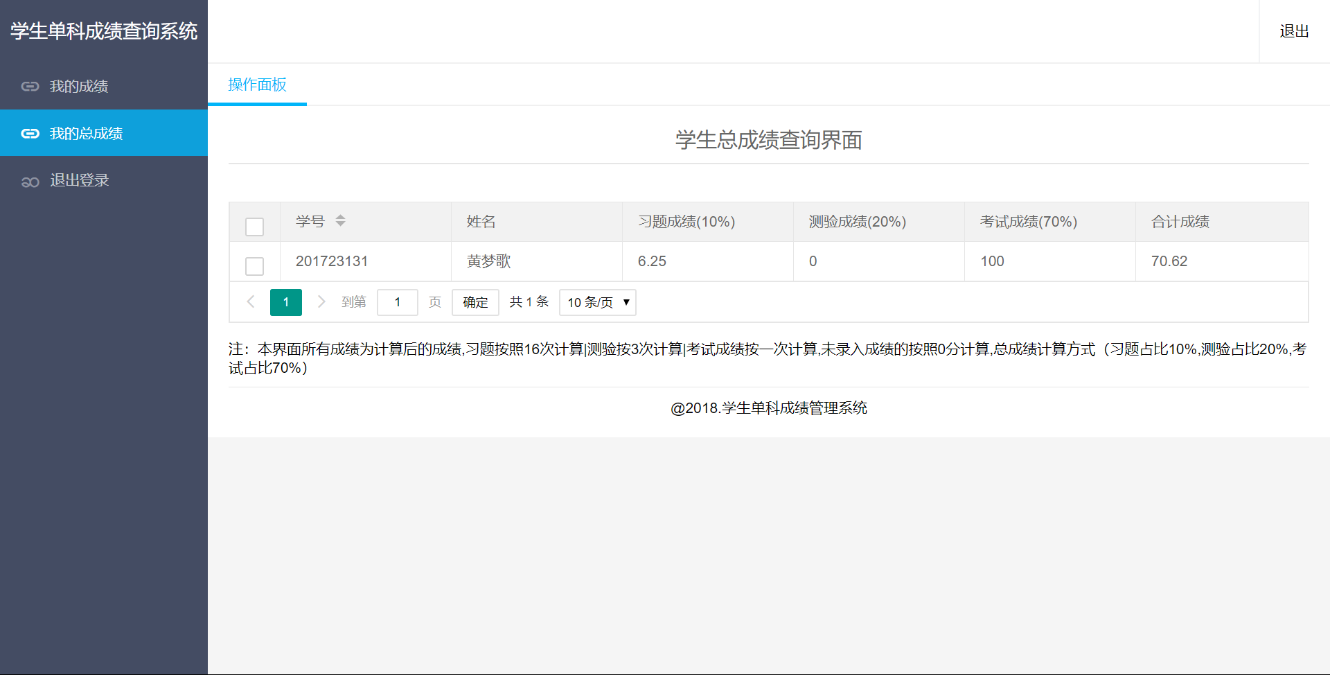This screenshot has width=1330, height=675.
Task: Sort descending with 学号 down arrow
Action: pyautogui.click(x=340, y=225)
